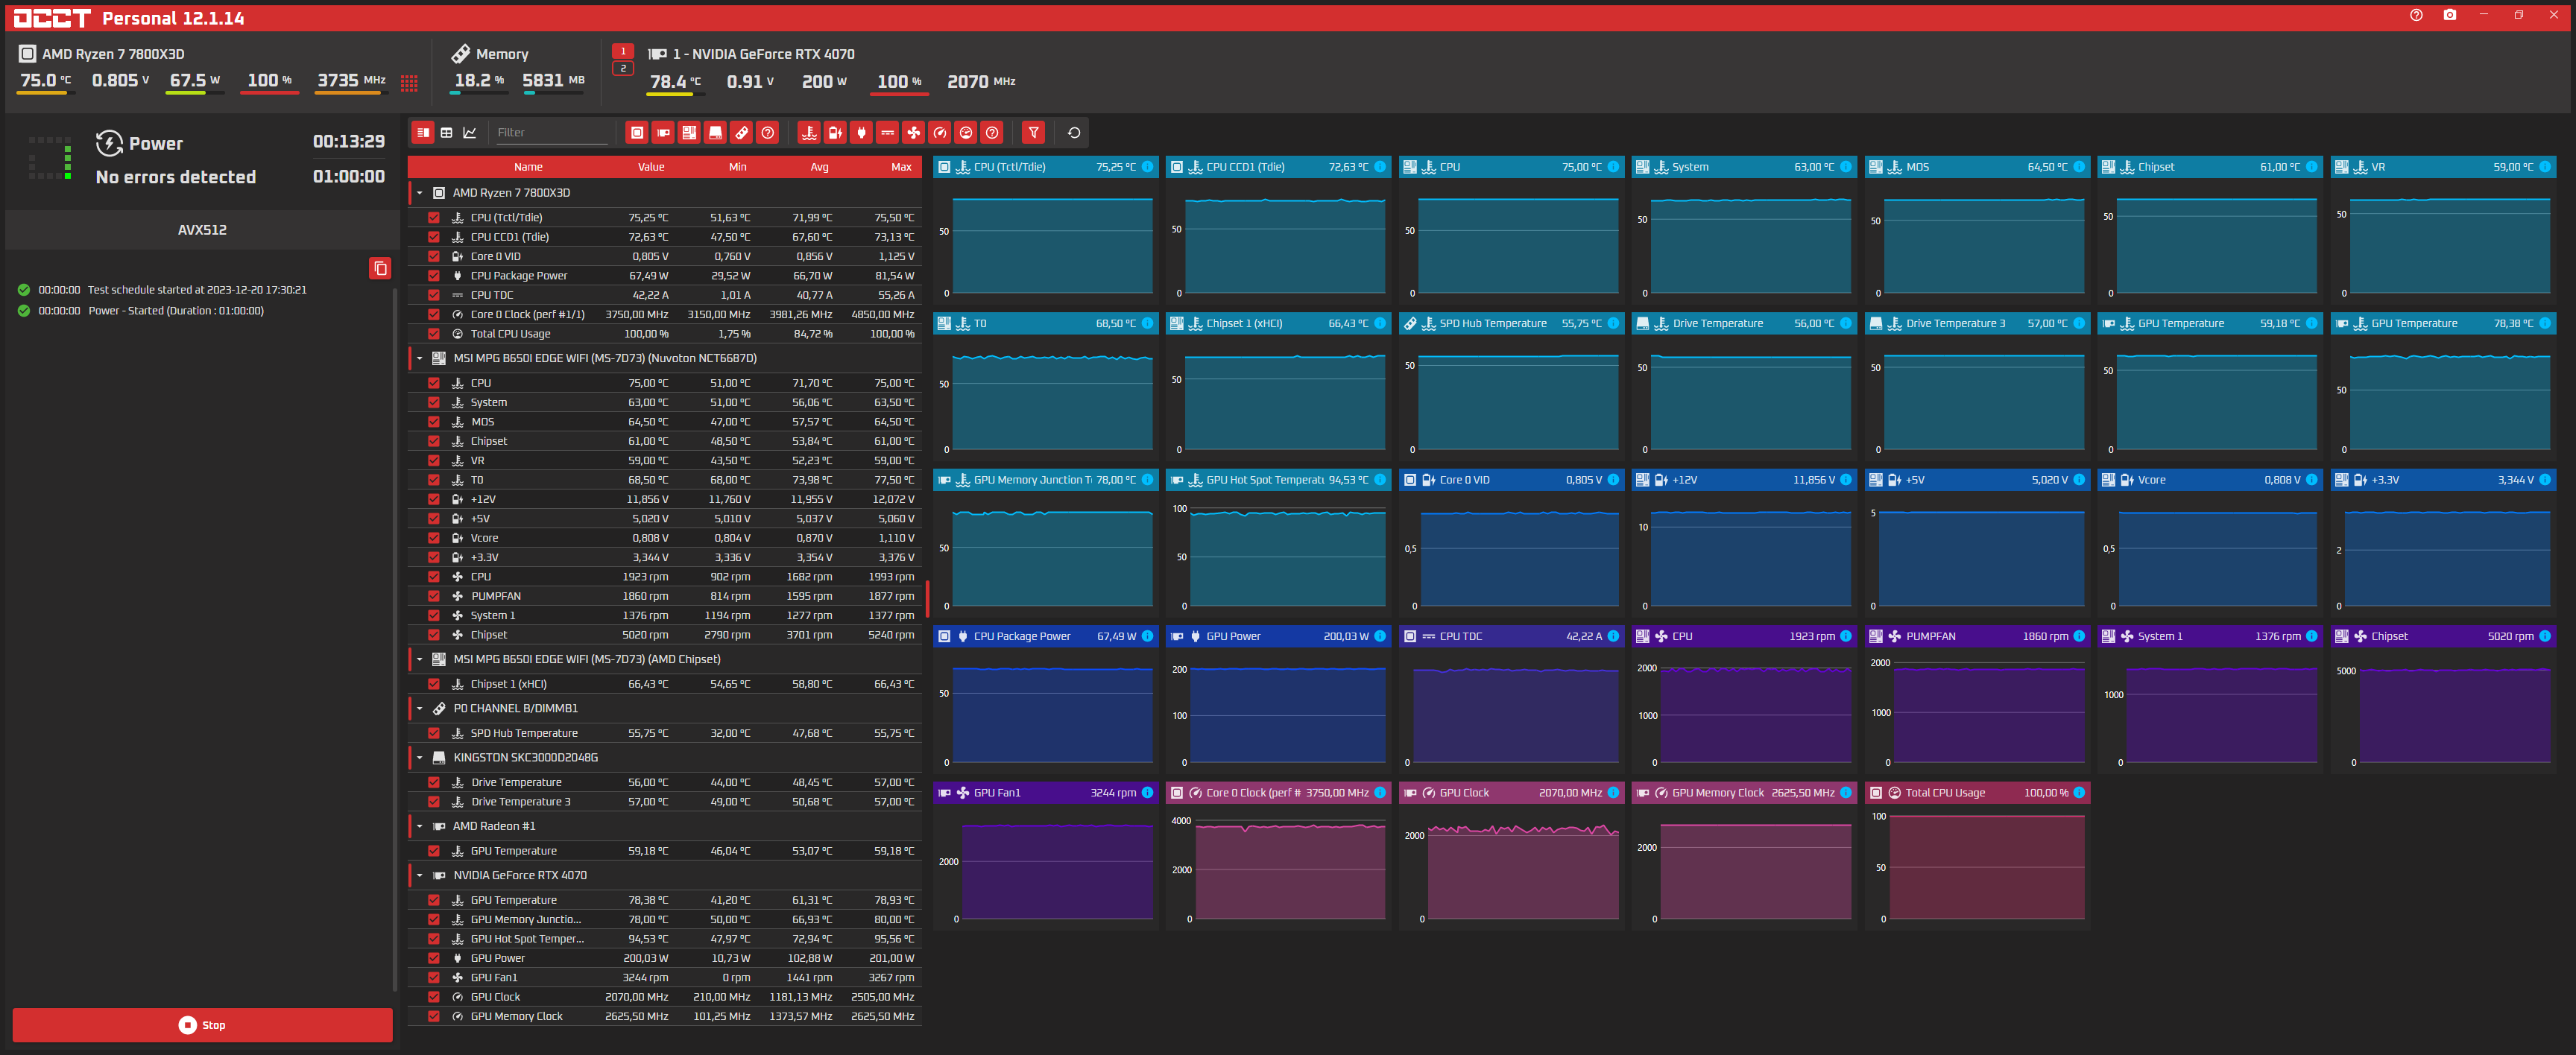Screen dimensions: 2576x1055
Task: Uncheck the PUMPFAN sensor checkbox
Action: (433, 596)
